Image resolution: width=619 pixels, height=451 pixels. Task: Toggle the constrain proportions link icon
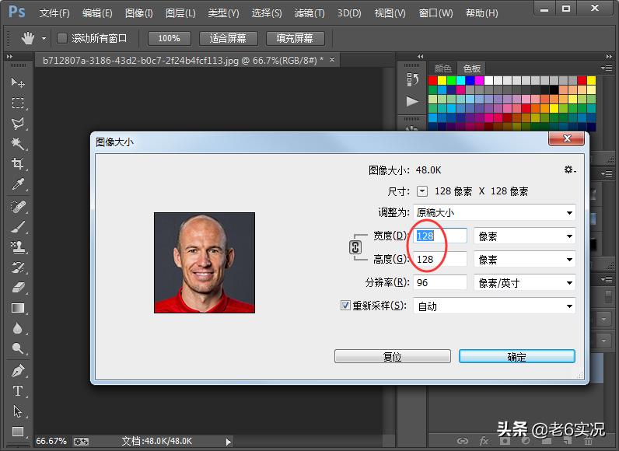tap(355, 247)
